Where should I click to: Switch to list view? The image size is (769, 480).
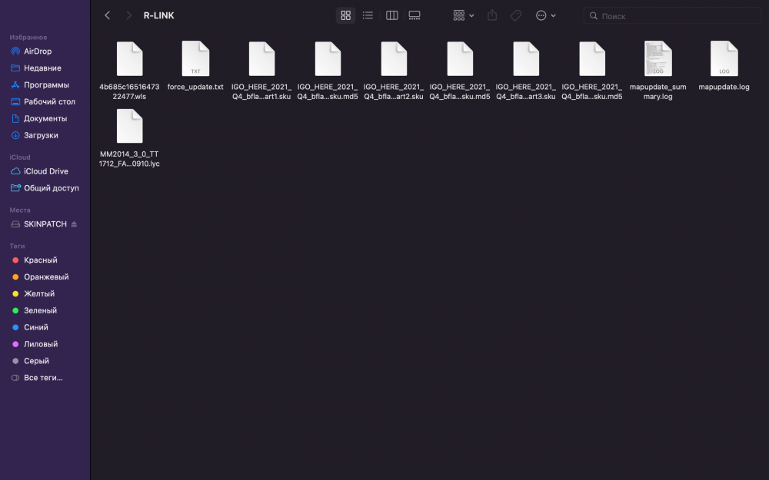pyautogui.click(x=368, y=15)
